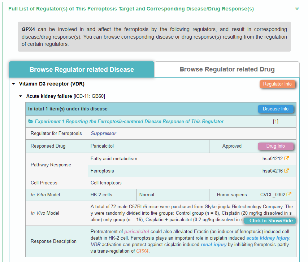Open Drug Info for Paricalcitol
The image size is (308, 262).
point(275,146)
